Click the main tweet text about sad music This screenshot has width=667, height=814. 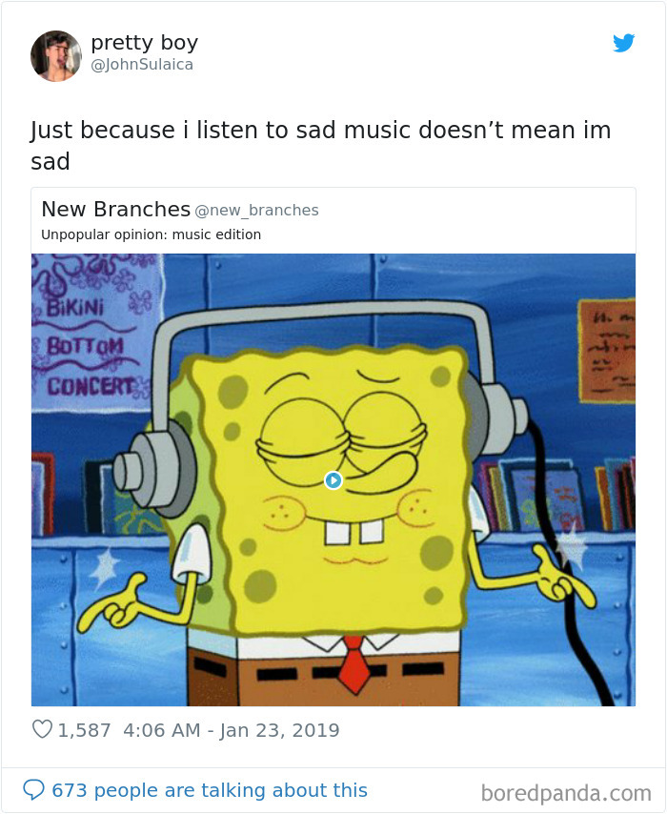[321, 145]
